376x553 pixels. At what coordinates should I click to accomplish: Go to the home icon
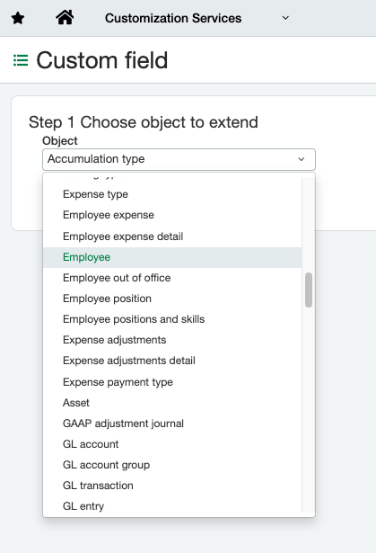tap(66, 17)
